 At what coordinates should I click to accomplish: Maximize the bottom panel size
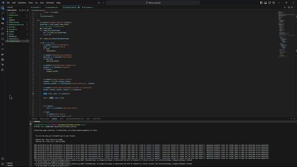[x=291, y=119]
